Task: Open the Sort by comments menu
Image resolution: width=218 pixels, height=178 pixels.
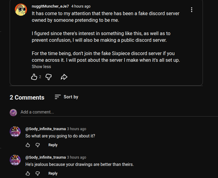Action: coord(67,97)
